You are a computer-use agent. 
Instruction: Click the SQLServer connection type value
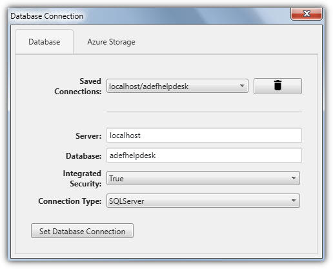tap(126, 201)
